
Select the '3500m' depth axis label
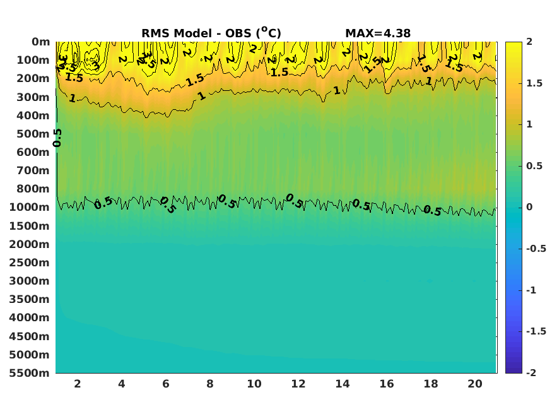29,299
